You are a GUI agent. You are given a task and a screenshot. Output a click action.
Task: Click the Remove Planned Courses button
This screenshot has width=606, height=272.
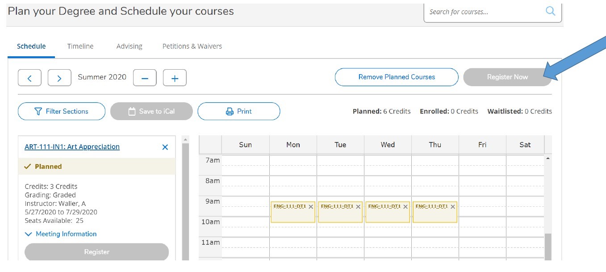point(397,76)
